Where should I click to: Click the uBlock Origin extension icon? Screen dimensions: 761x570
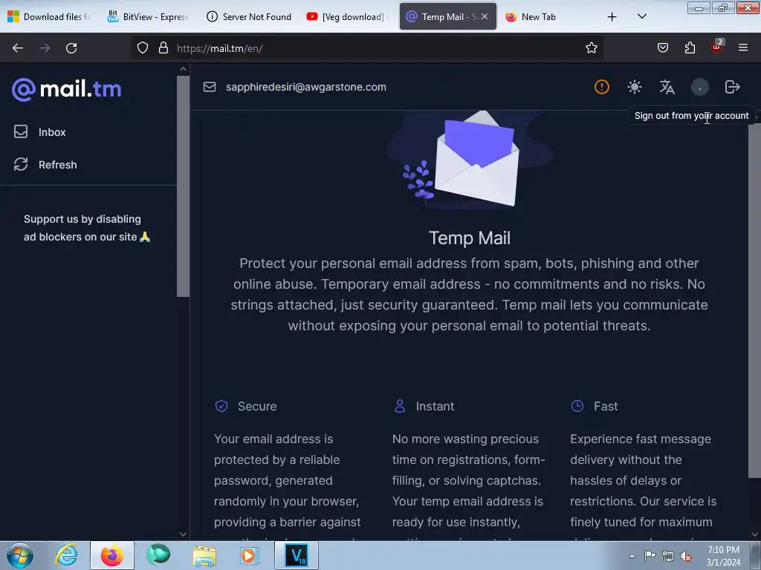(717, 47)
